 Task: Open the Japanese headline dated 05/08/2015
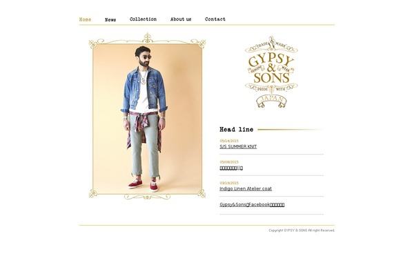231,168
